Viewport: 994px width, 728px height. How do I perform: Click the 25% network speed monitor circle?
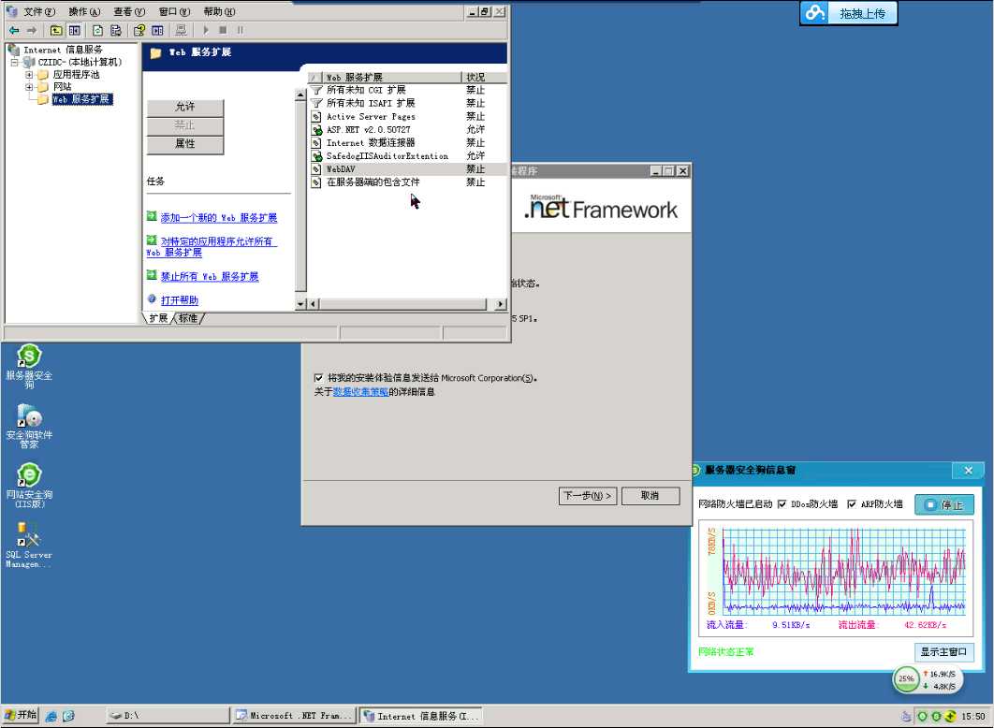point(906,678)
